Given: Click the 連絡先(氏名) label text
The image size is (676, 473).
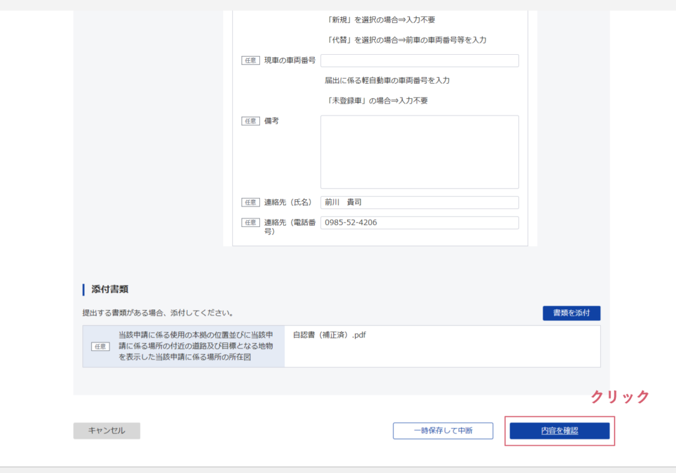Looking at the screenshot, I should 288,203.
